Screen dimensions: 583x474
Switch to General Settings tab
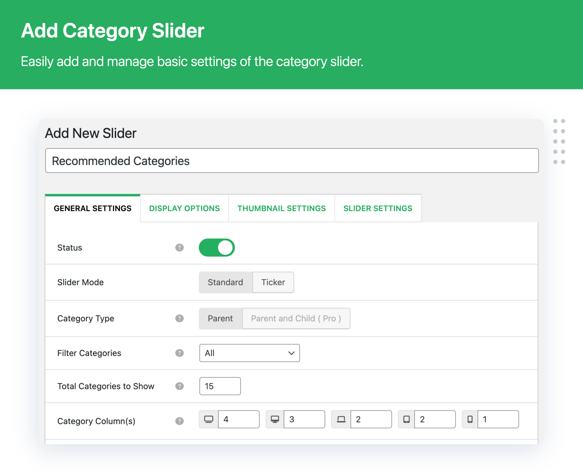point(93,208)
